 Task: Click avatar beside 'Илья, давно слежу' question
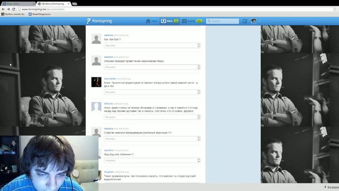pyautogui.click(x=96, y=107)
